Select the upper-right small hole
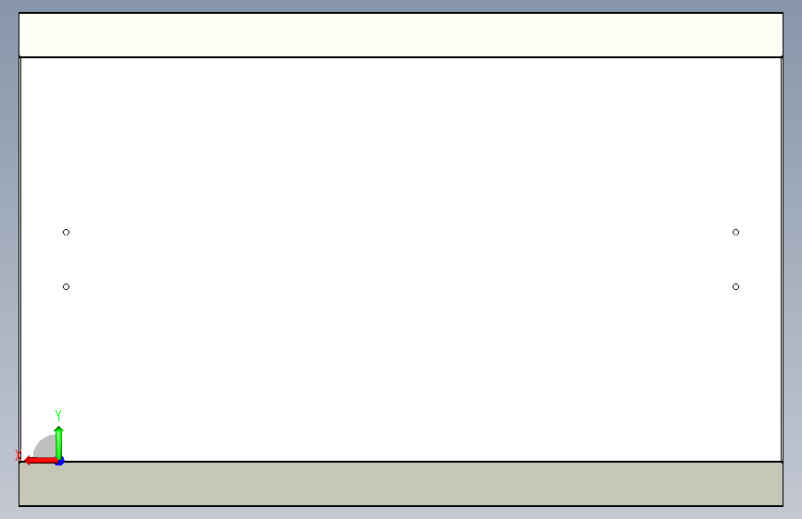Image resolution: width=802 pixels, height=519 pixels. (735, 233)
